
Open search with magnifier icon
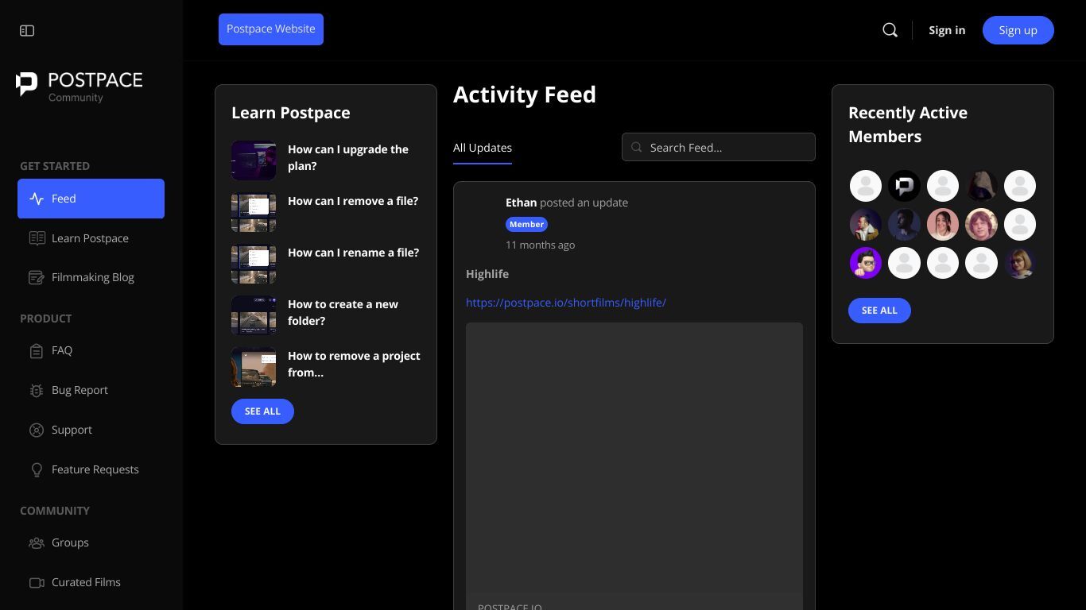(x=890, y=30)
